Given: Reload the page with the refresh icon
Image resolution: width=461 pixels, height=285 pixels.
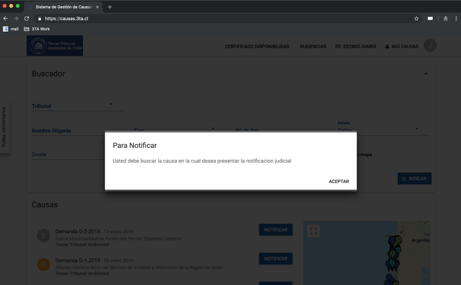Looking at the screenshot, I should coord(27,19).
